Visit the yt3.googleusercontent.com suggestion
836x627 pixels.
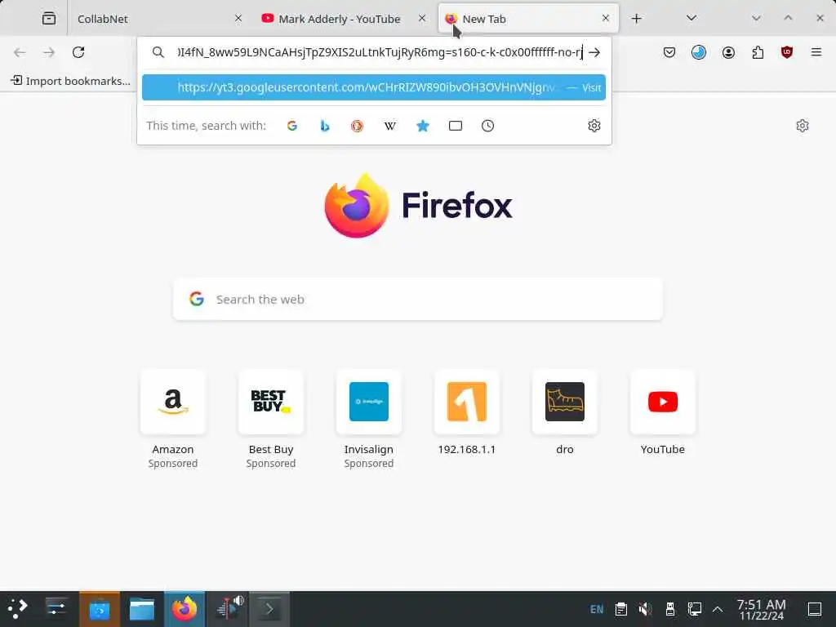[x=374, y=87]
